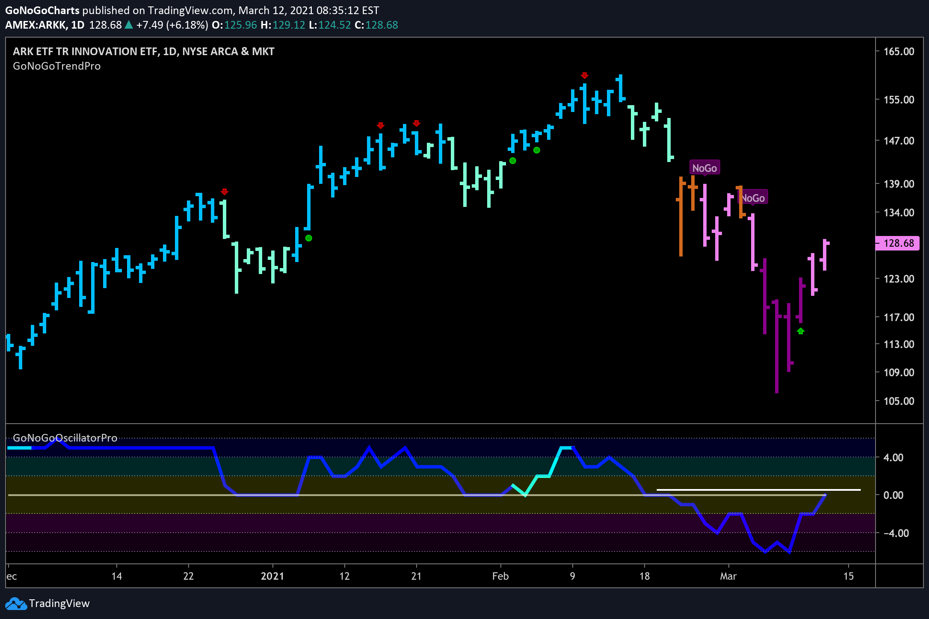Click the GoNoGoOscillatorPro indicator label
This screenshot has height=619, width=929.
click(65, 438)
